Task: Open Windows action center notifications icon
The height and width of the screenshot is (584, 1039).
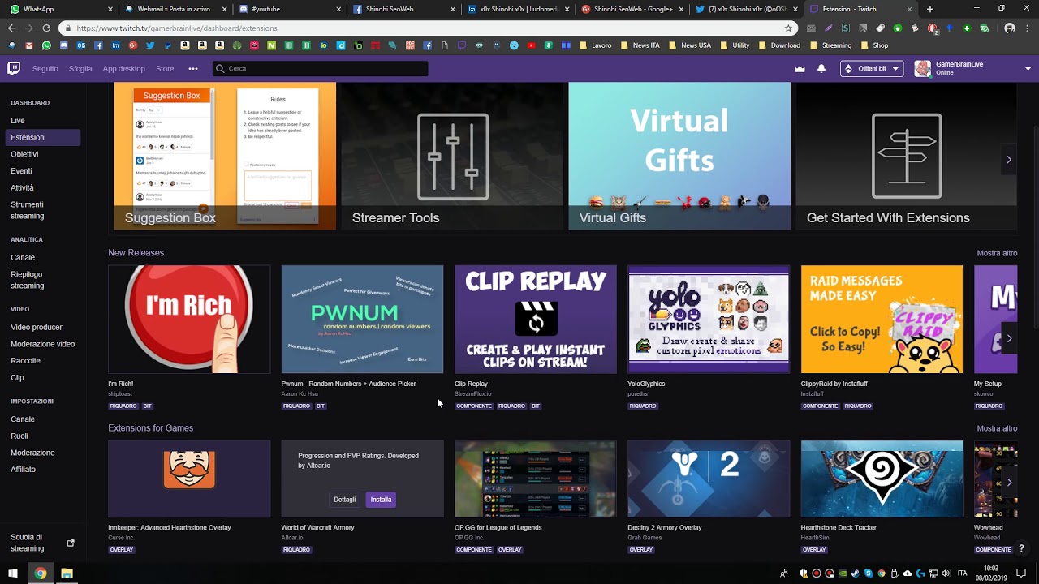Action: click(1021, 573)
